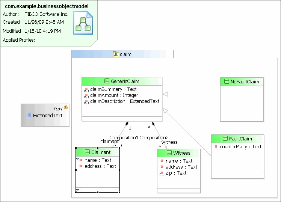Click the italic Text supertype label
Image resolution: width=281 pixels, height=202 pixels.
[x=58, y=109]
